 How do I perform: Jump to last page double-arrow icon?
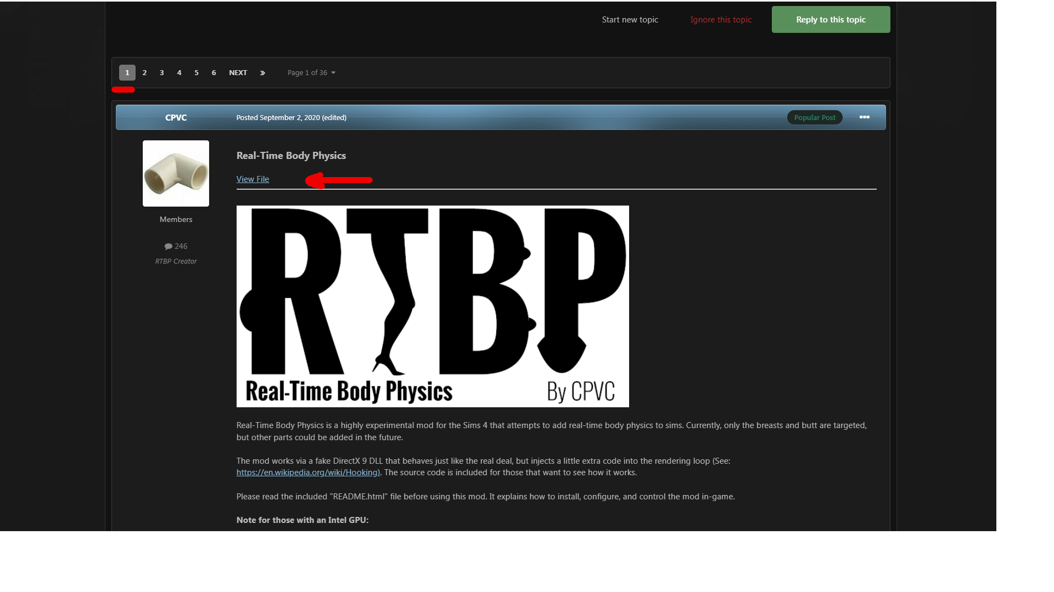[262, 73]
